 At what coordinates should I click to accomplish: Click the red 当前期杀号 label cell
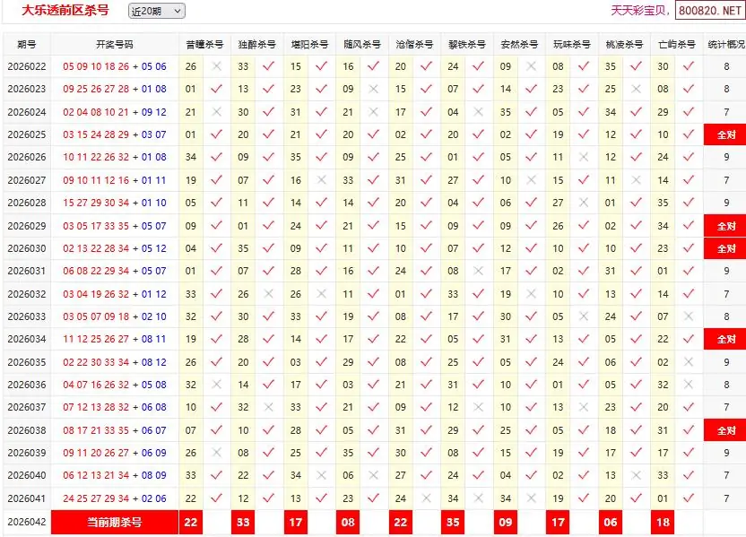(x=115, y=522)
